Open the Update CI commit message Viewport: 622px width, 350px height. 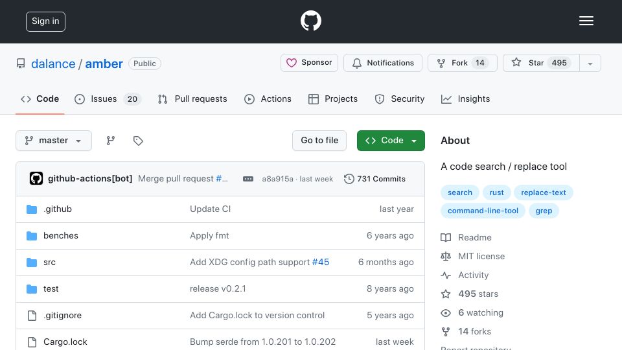210,209
